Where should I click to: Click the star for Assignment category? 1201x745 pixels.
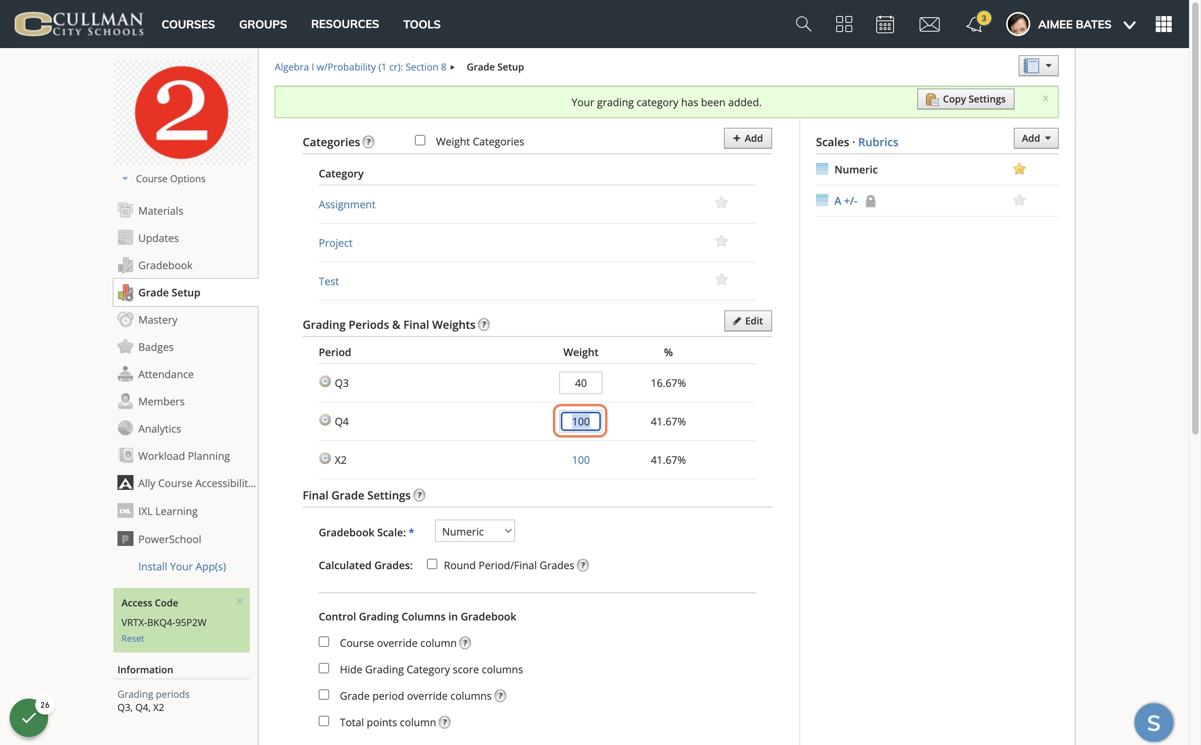pyautogui.click(x=721, y=203)
